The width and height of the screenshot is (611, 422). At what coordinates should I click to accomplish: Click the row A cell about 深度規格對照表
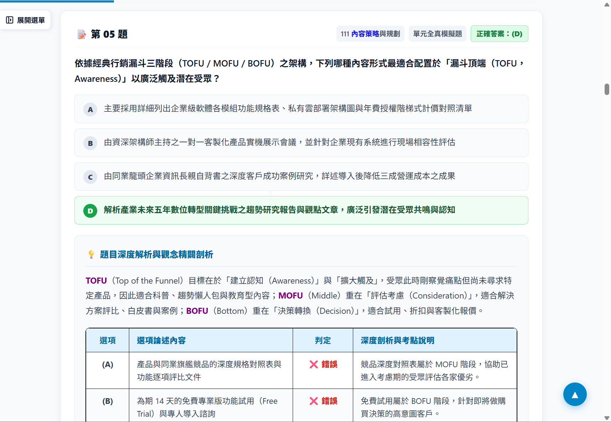[x=211, y=370]
